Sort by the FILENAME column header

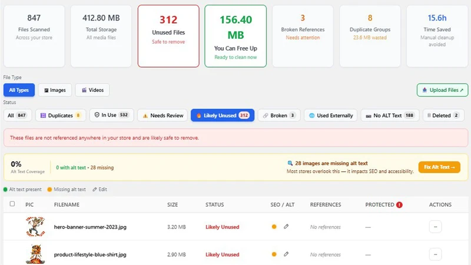(67, 204)
